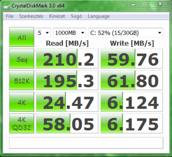
Task: Start the 4K benchmark test
Action: click(21, 102)
